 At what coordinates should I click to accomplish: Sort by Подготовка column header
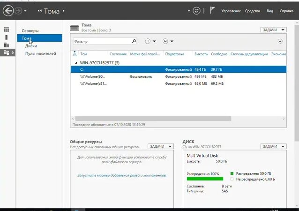coord(175,54)
